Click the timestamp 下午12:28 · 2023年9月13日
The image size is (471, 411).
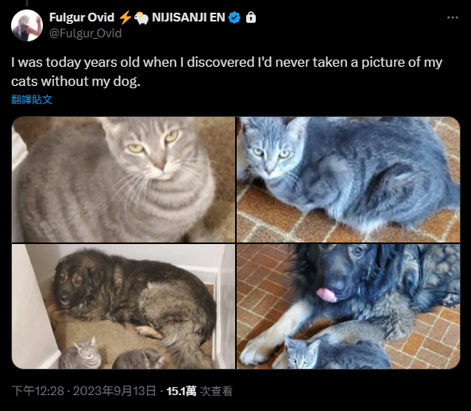coord(84,391)
